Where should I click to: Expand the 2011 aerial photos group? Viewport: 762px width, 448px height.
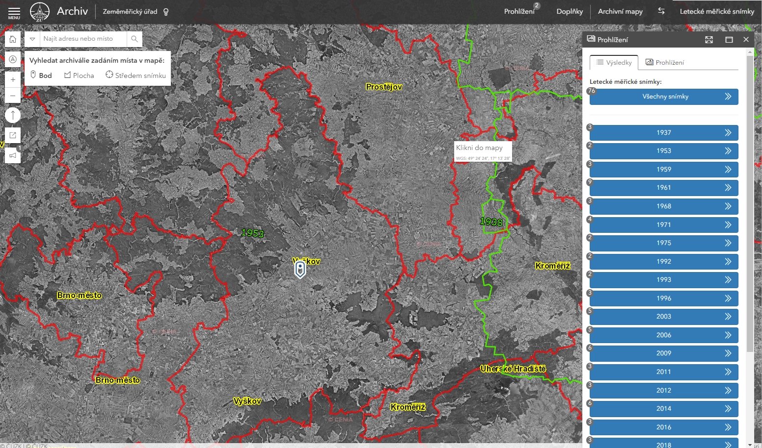point(664,372)
